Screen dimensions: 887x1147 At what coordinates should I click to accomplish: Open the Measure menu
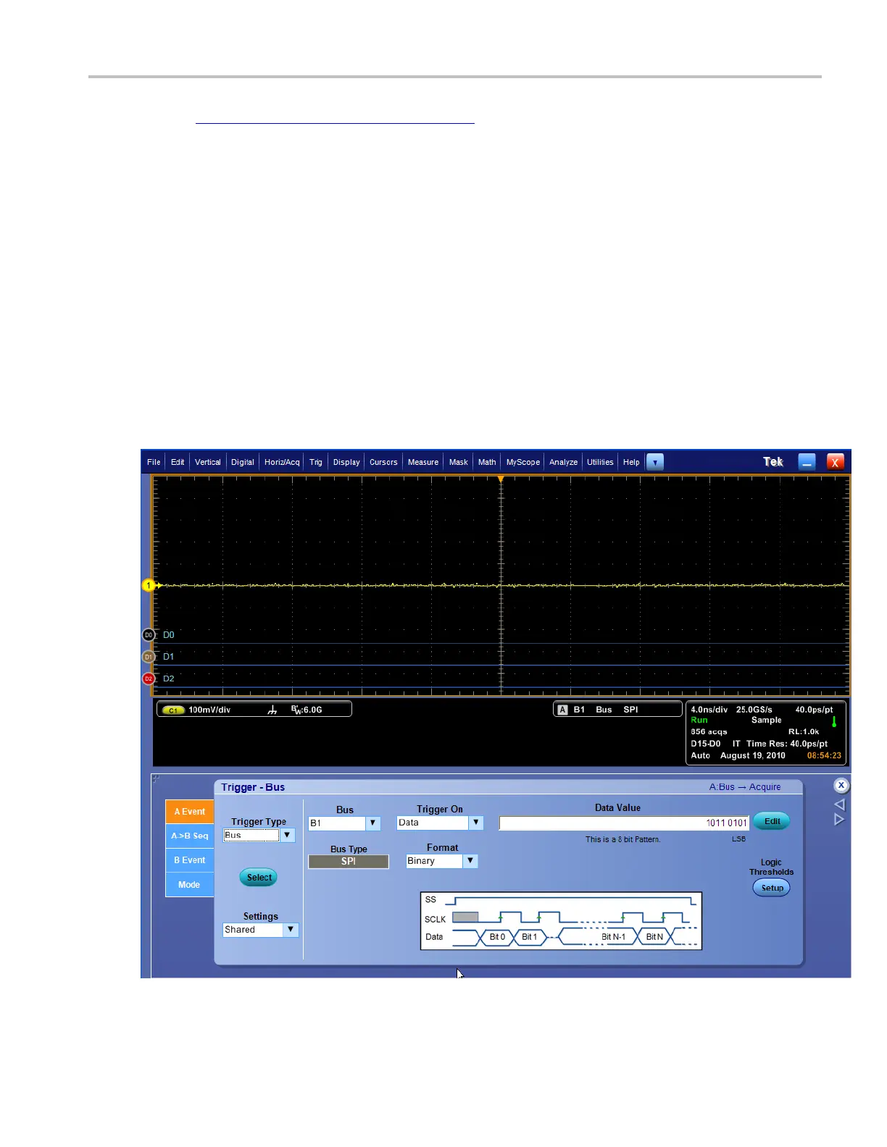pos(423,462)
